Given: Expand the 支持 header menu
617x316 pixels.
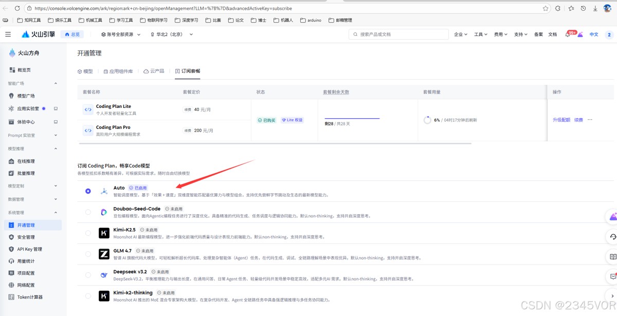Looking at the screenshot, I should [520, 34].
